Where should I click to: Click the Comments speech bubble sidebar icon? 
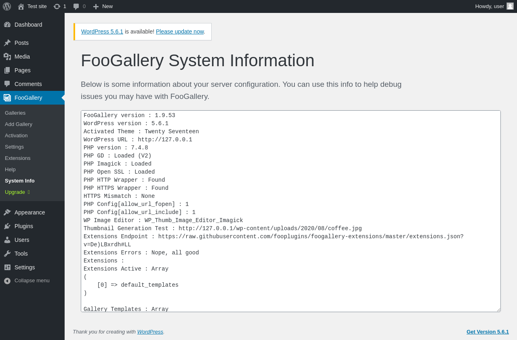pos(7,84)
